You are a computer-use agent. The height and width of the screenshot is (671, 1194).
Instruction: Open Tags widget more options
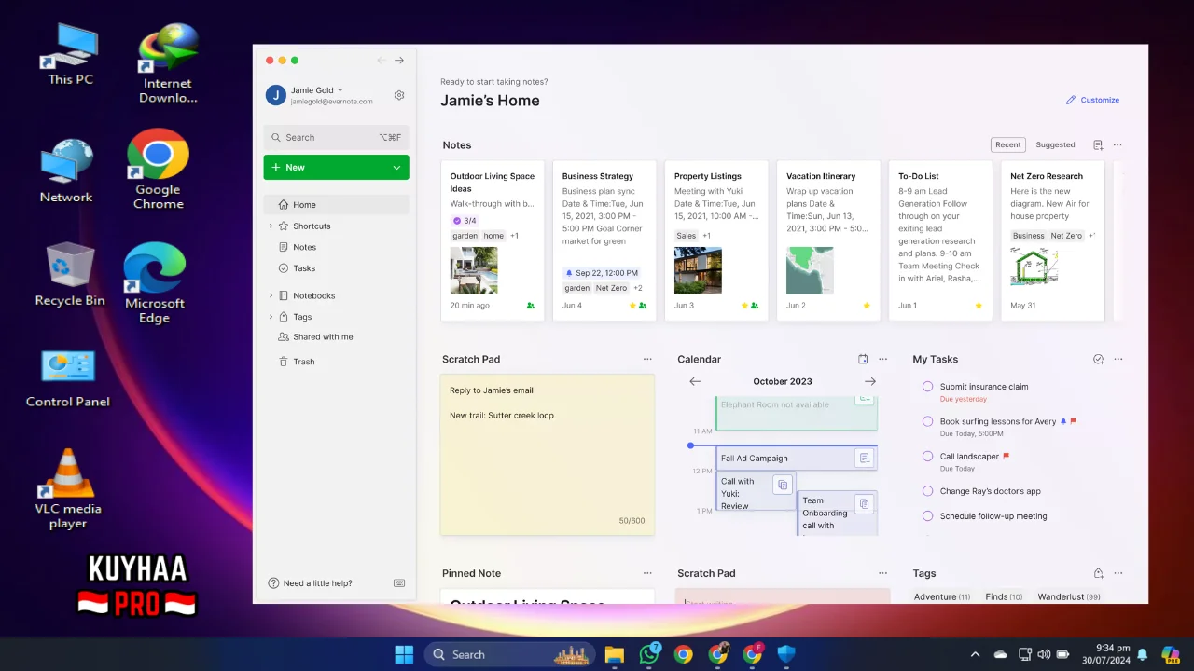tap(1118, 573)
